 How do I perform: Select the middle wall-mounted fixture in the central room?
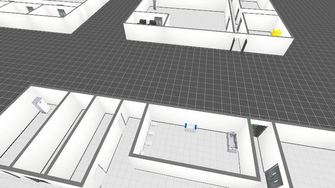pyautogui.click(x=151, y=133)
